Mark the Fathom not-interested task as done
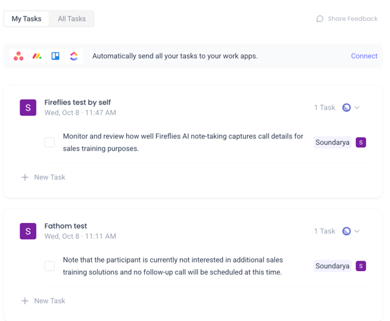The width and height of the screenshot is (390, 321). (x=49, y=266)
